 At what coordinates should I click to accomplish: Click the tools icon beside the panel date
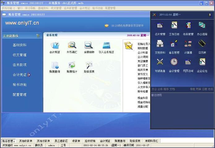click(154, 15)
